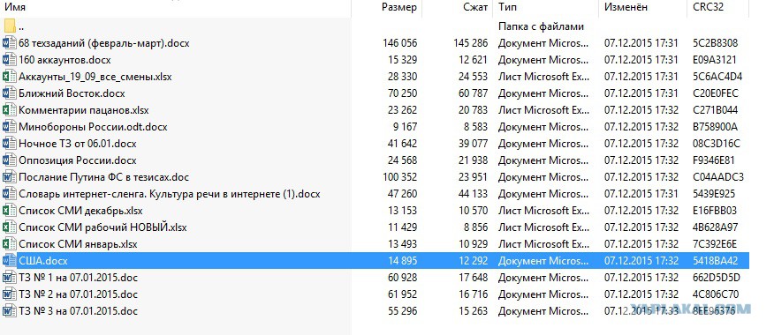The image size is (774, 335).
Task: Select Словарь интернет-сленга file name
Action: [x=170, y=194]
